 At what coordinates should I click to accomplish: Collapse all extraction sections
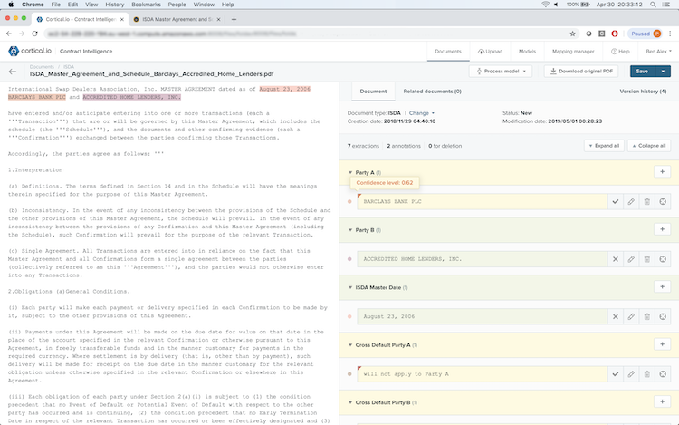tap(649, 146)
